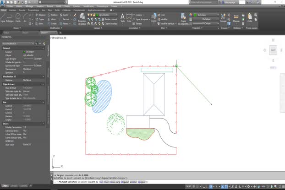Choose the Ajuster (trim) tool
Screen dimensions: 285x190
65,15
